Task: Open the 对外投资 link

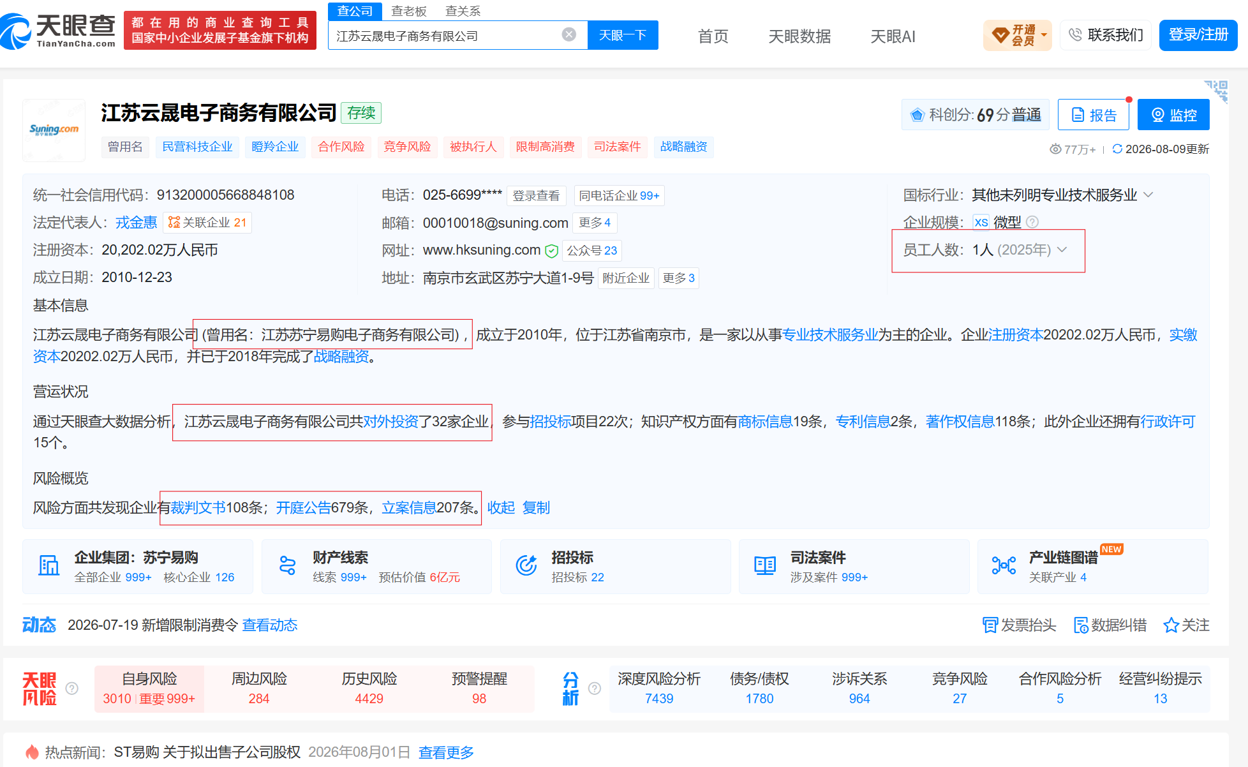Action: coord(390,422)
